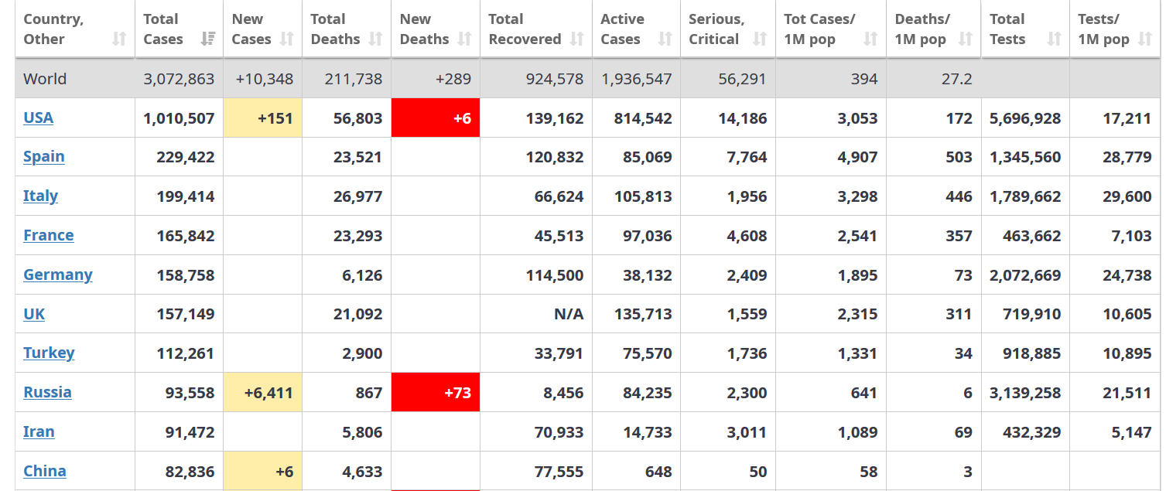1166x491 pixels.
Task: Click China active cases 648
Action: point(658,472)
